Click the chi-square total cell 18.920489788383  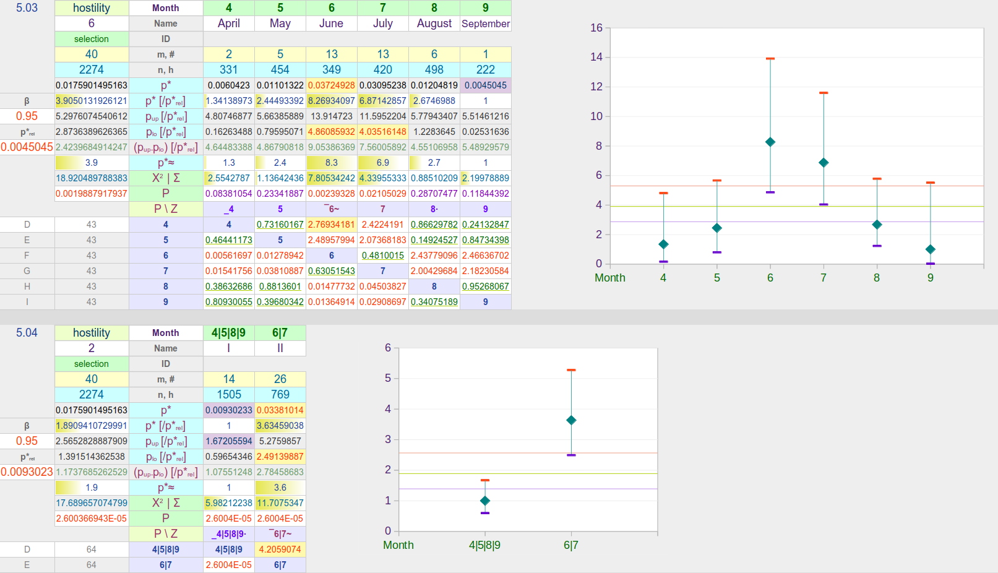click(92, 178)
